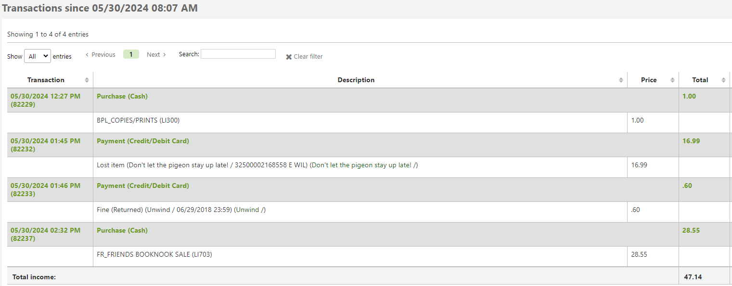Click the Clear filter X icon
The height and width of the screenshot is (286, 732).
point(289,57)
